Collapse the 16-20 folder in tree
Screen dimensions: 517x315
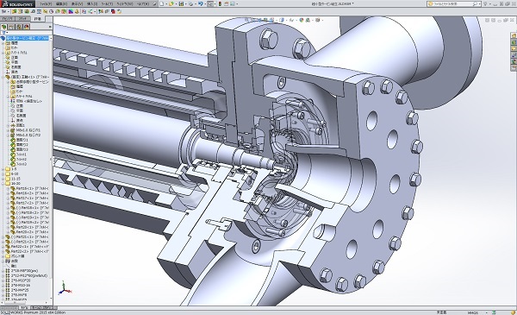3,184
